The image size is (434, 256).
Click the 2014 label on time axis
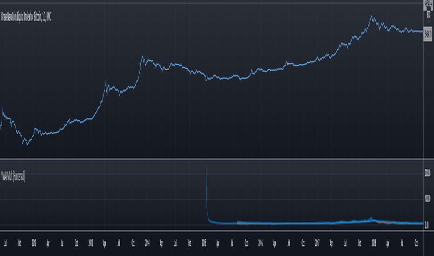point(147,243)
